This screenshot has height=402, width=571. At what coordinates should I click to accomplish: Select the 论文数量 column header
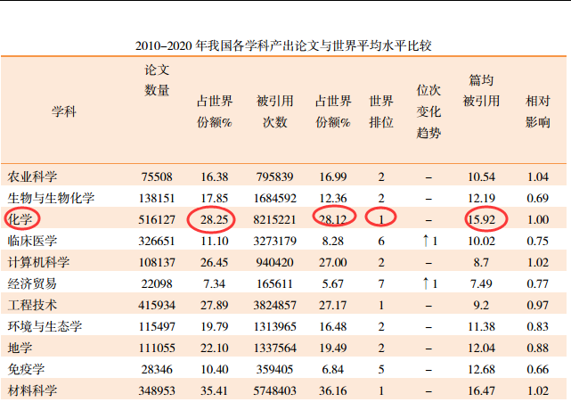pyautogui.click(x=157, y=80)
